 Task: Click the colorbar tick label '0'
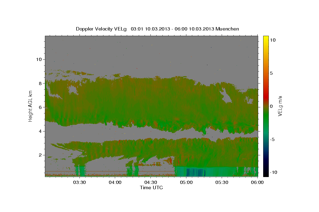pyautogui.click(x=271, y=106)
